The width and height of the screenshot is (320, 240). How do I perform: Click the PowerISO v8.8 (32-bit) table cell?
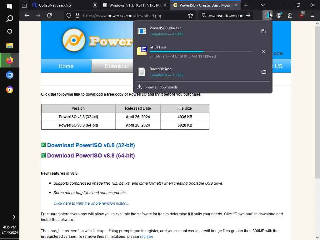click(78, 117)
